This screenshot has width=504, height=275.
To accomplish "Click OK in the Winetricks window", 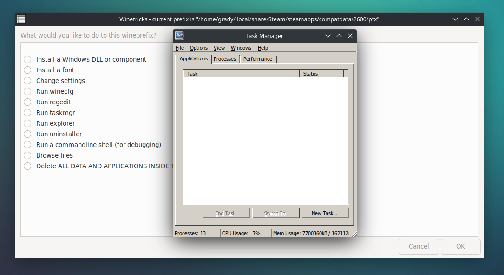I will (x=461, y=246).
